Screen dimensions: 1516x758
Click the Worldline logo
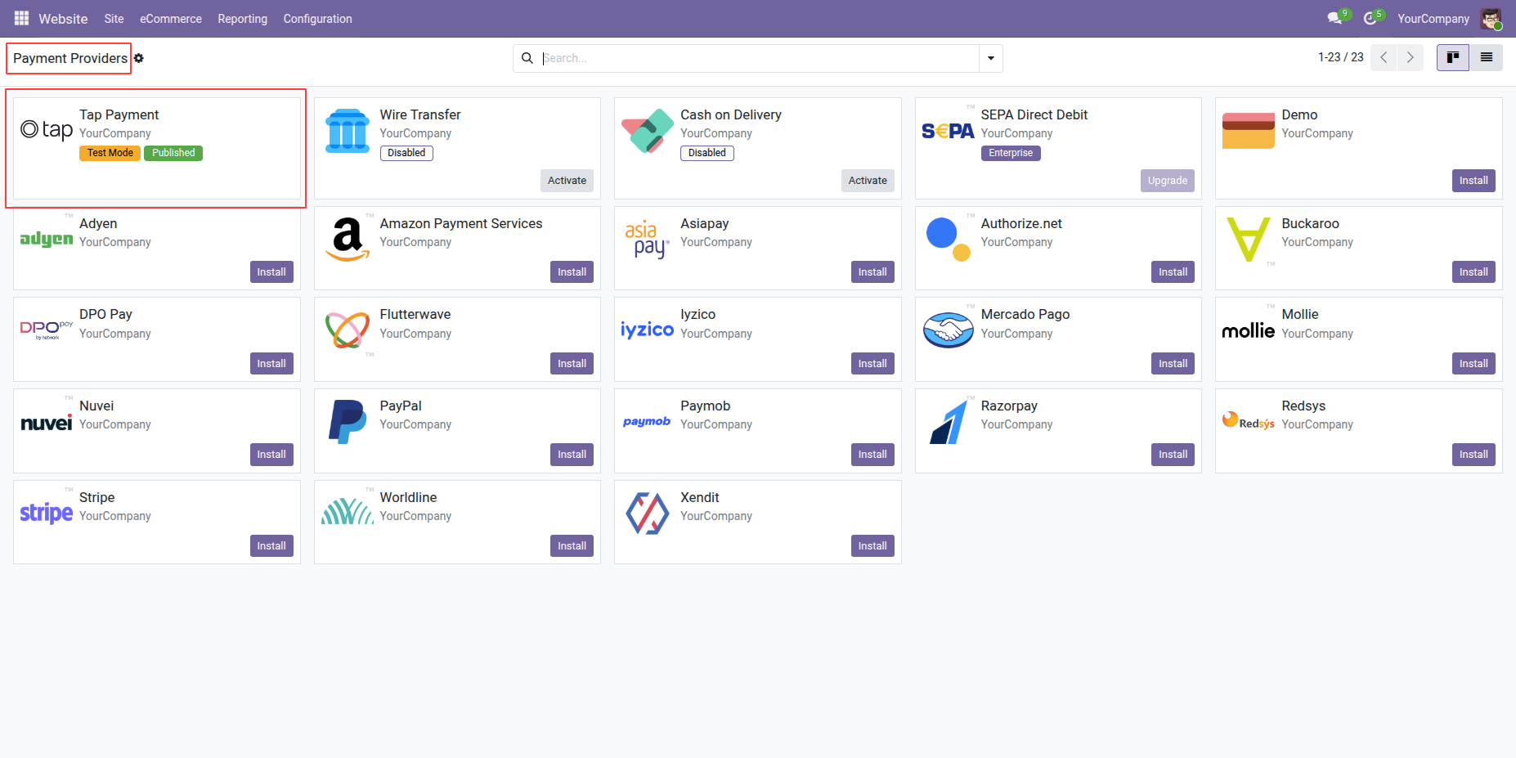pyautogui.click(x=348, y=512)
